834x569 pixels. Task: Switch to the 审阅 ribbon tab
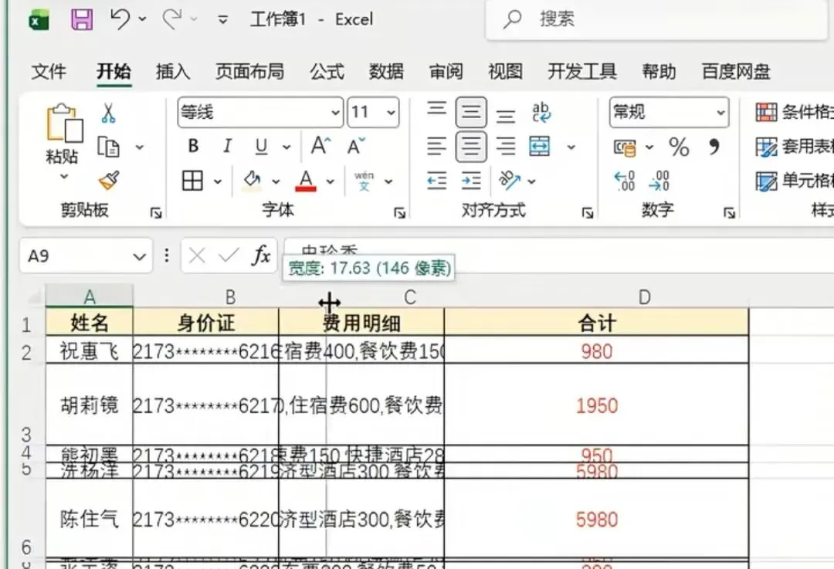tap(446, 71)
